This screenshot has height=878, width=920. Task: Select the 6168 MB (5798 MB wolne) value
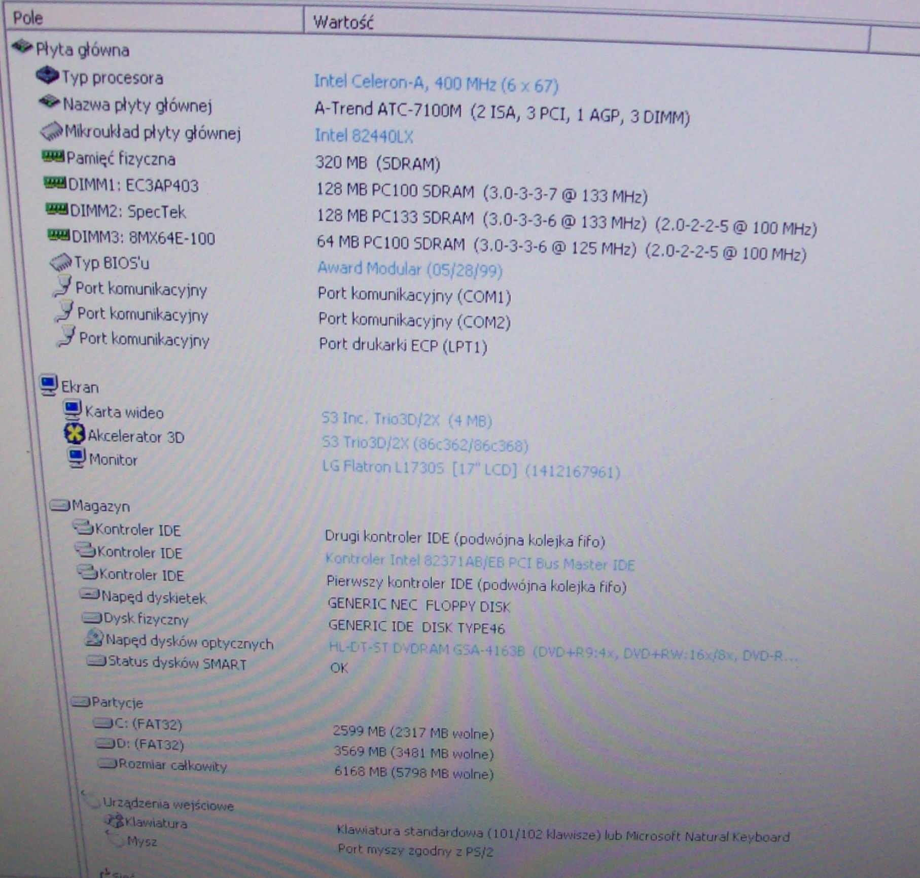point(414,772)
